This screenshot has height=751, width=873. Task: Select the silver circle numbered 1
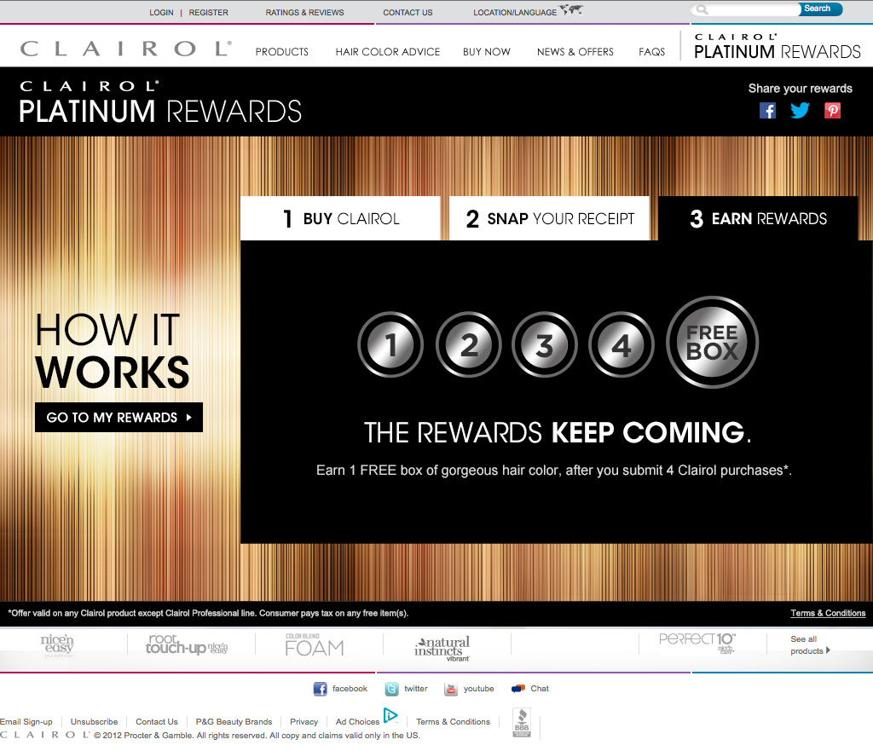click(390, 344)
